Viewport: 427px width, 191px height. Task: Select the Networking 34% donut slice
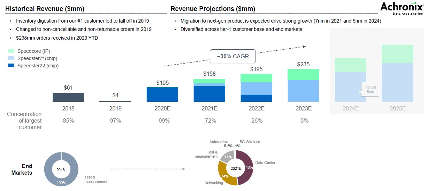pos(224,174)
